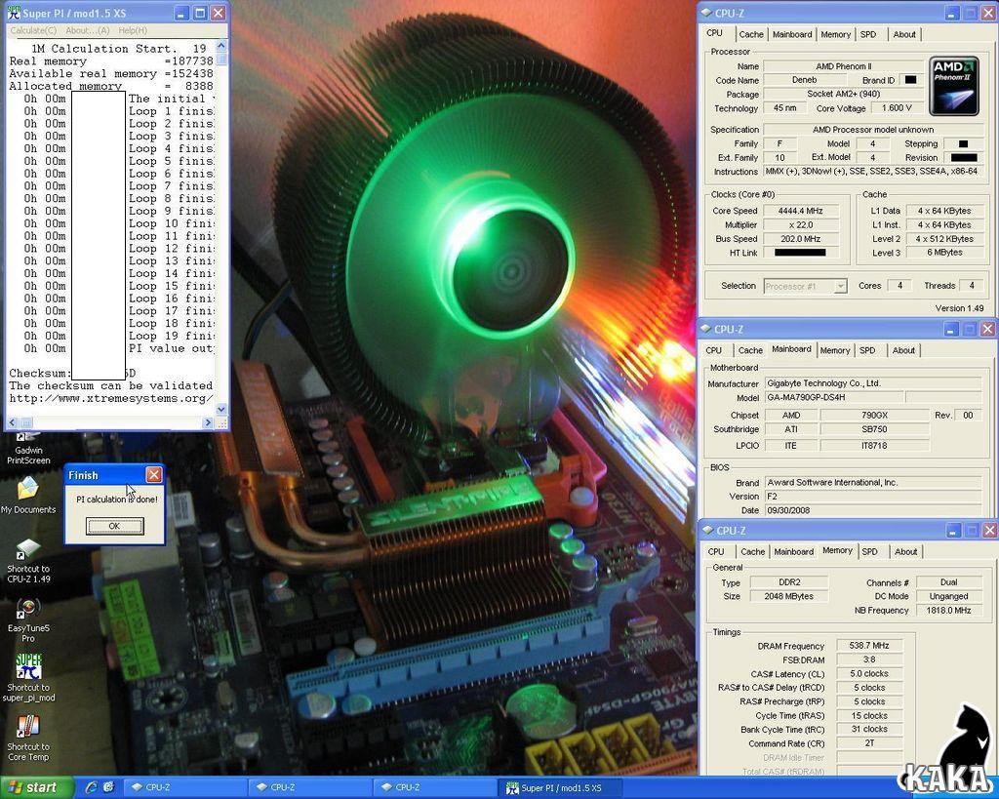Open the My Documents desktop folder
The height and width of the screenshot is (799, 999).
[x=28, y=495]
